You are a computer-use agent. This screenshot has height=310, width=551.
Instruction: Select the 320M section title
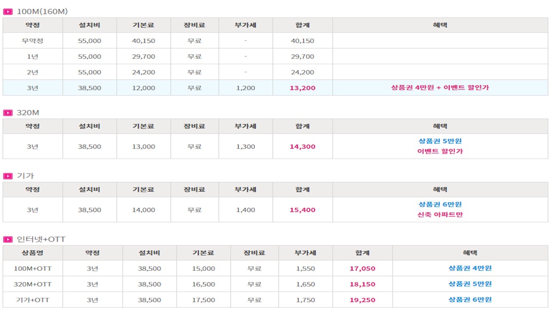click(28, 113)
